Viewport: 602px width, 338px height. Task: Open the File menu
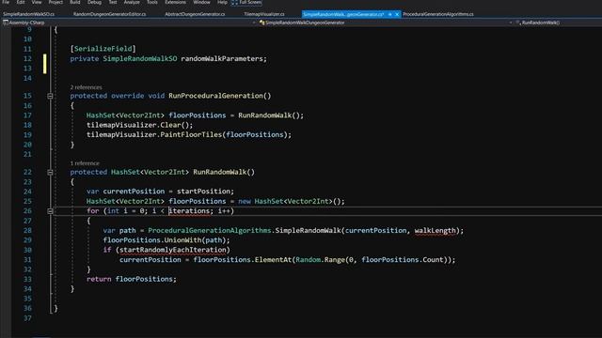(6, 2)
